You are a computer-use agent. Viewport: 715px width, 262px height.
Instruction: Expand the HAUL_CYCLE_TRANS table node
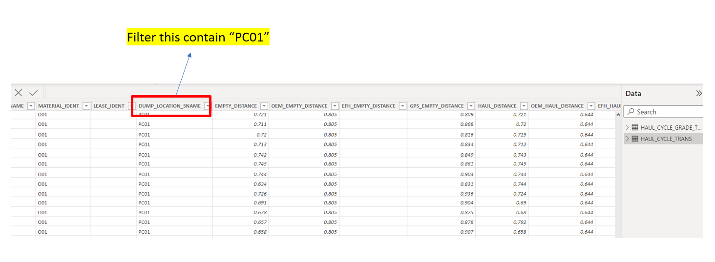pyautogui.click(x=627, y=139)
